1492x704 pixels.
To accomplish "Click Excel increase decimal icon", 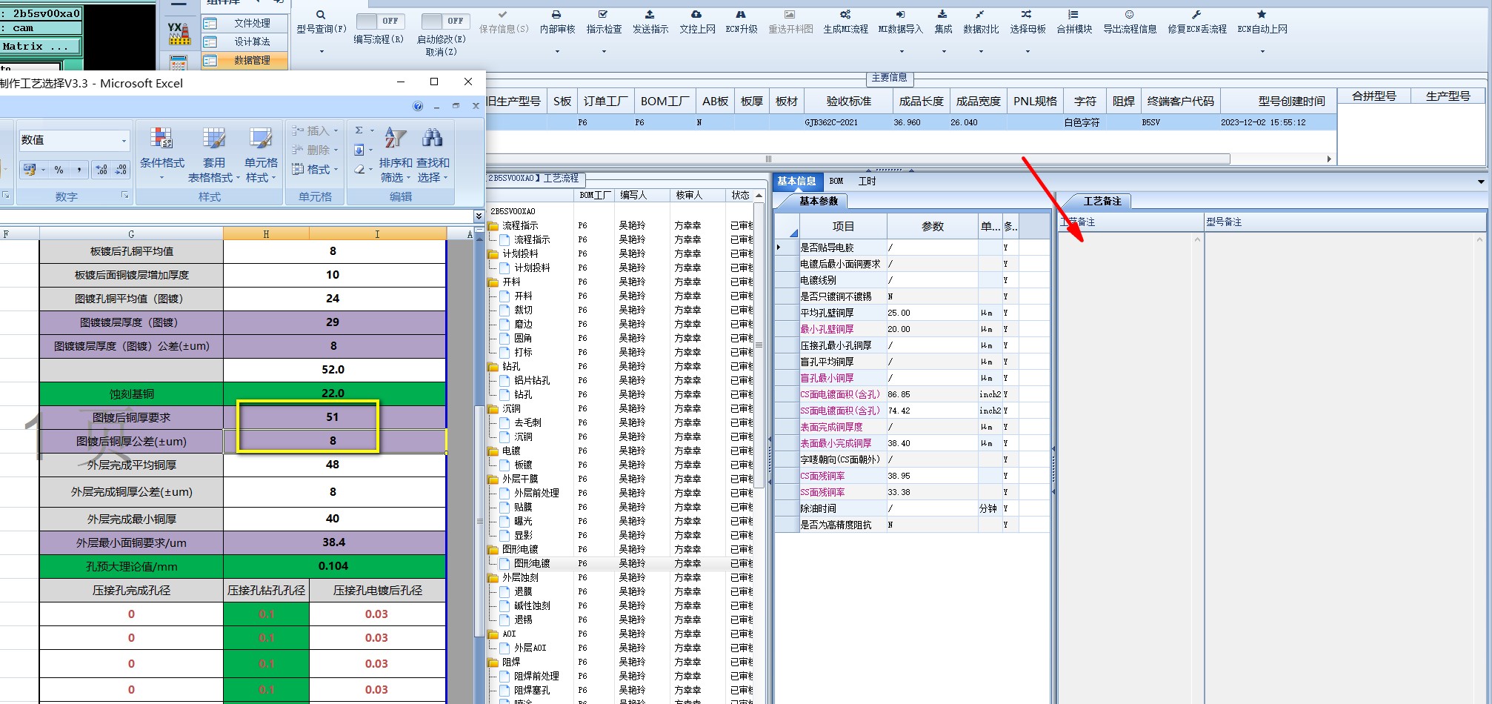I will (101, 170).
